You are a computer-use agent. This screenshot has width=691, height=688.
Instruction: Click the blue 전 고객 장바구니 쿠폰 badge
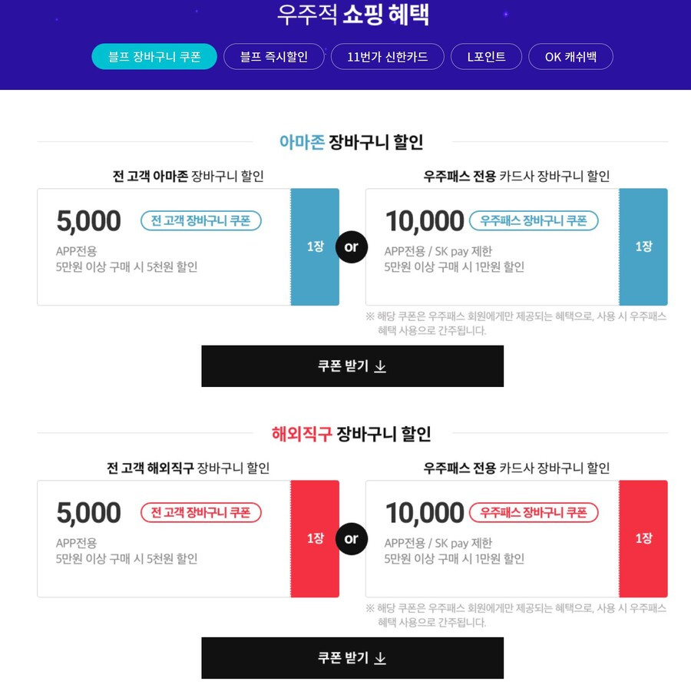(x=201, y=221)
